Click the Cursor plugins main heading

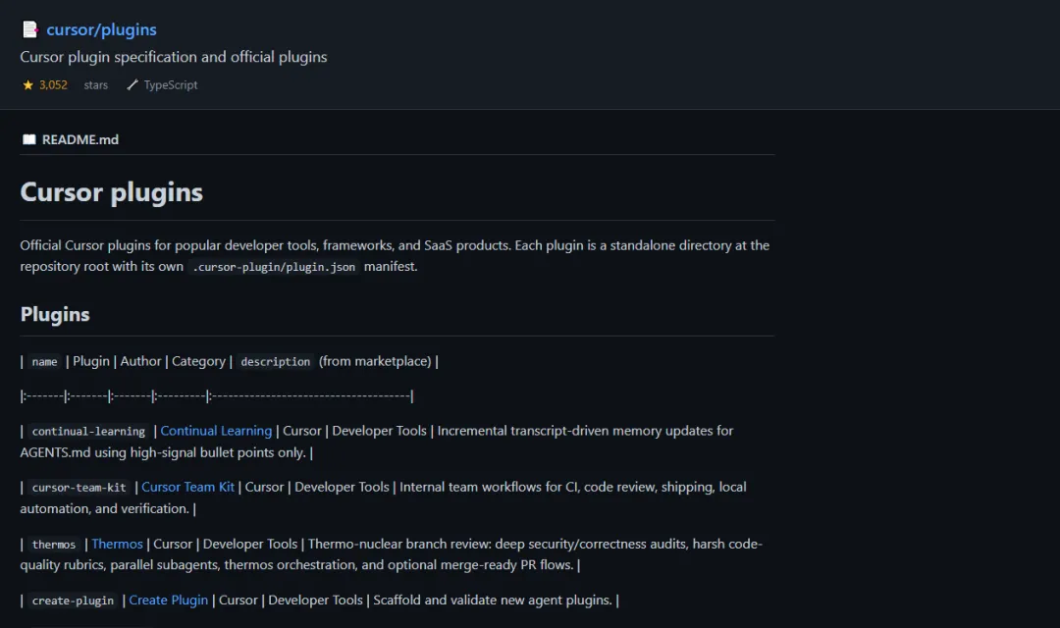(112, 192)
